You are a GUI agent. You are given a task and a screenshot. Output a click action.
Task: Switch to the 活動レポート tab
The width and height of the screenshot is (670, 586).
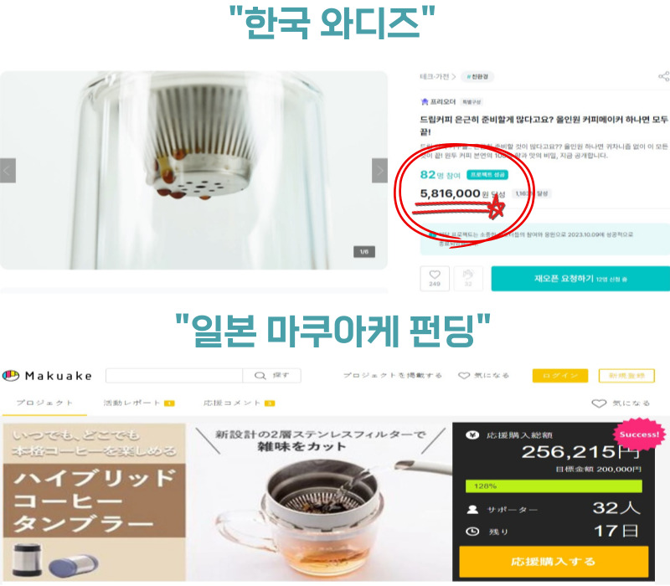click(x=139, y=403)
